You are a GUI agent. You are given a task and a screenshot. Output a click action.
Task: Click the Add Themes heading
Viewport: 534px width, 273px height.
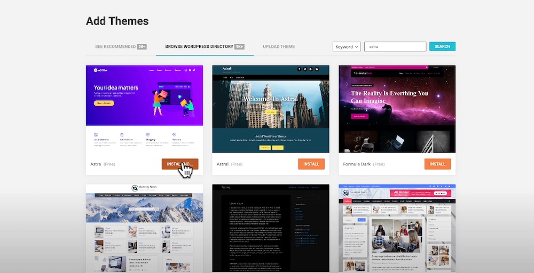point(117,21)
